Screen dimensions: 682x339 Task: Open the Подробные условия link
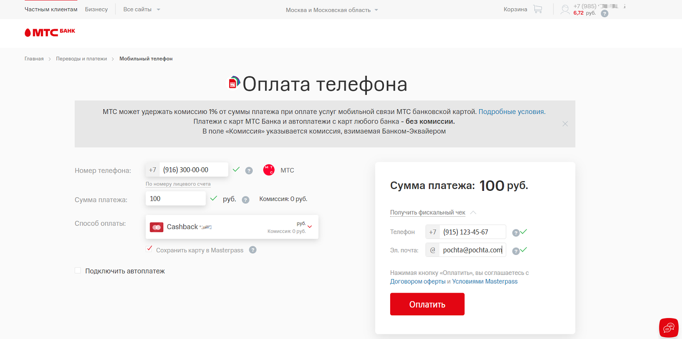click(x=512, y=111)
